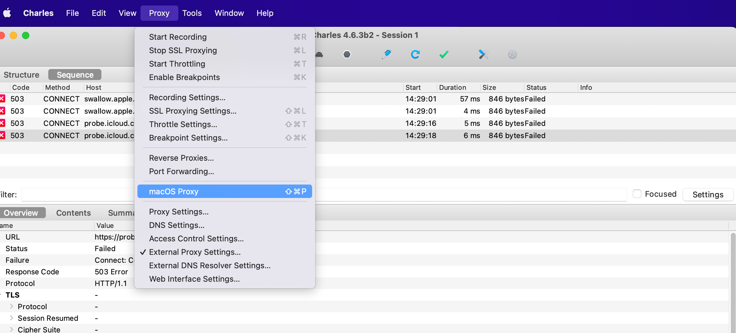Viewport: 736px width, 333px height.
Task: Choose Stop SSL Proxying
Action: (225, 50)
